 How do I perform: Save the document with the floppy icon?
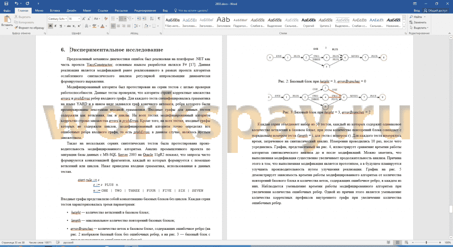coord(6,4)
